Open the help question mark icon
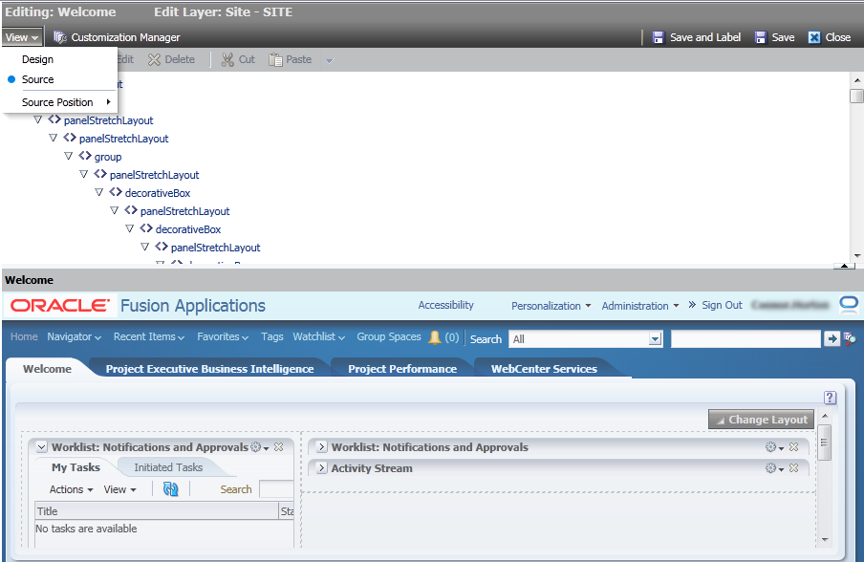 pos(830,398)
